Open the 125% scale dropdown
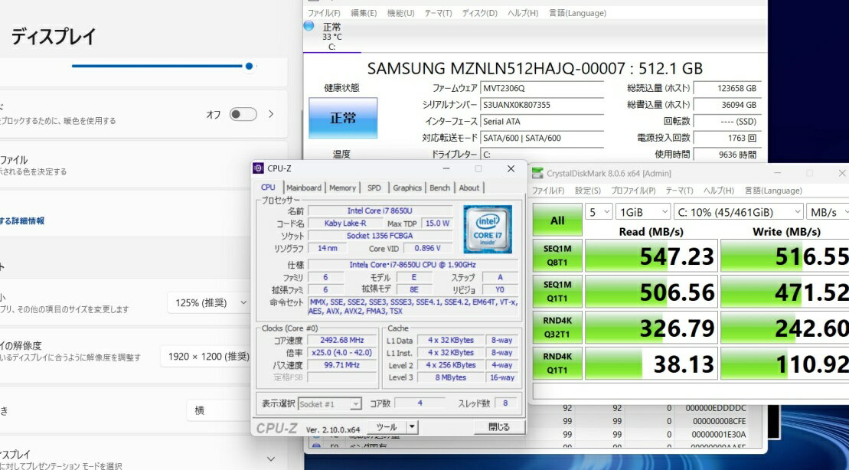Image resolution: width=849 pixels, height=470 pixels. tap(209, 302)
